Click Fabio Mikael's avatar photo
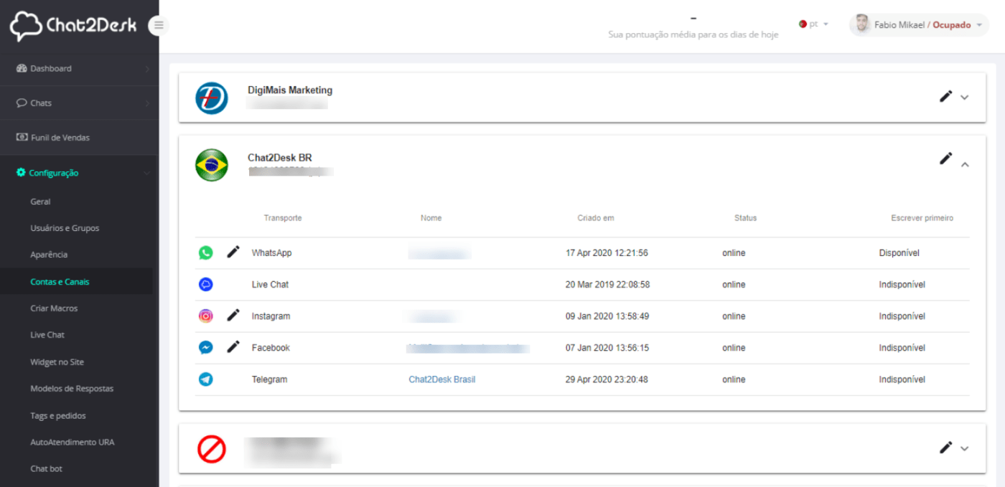Screen dimensions: 1005x487 coord(862,24)
